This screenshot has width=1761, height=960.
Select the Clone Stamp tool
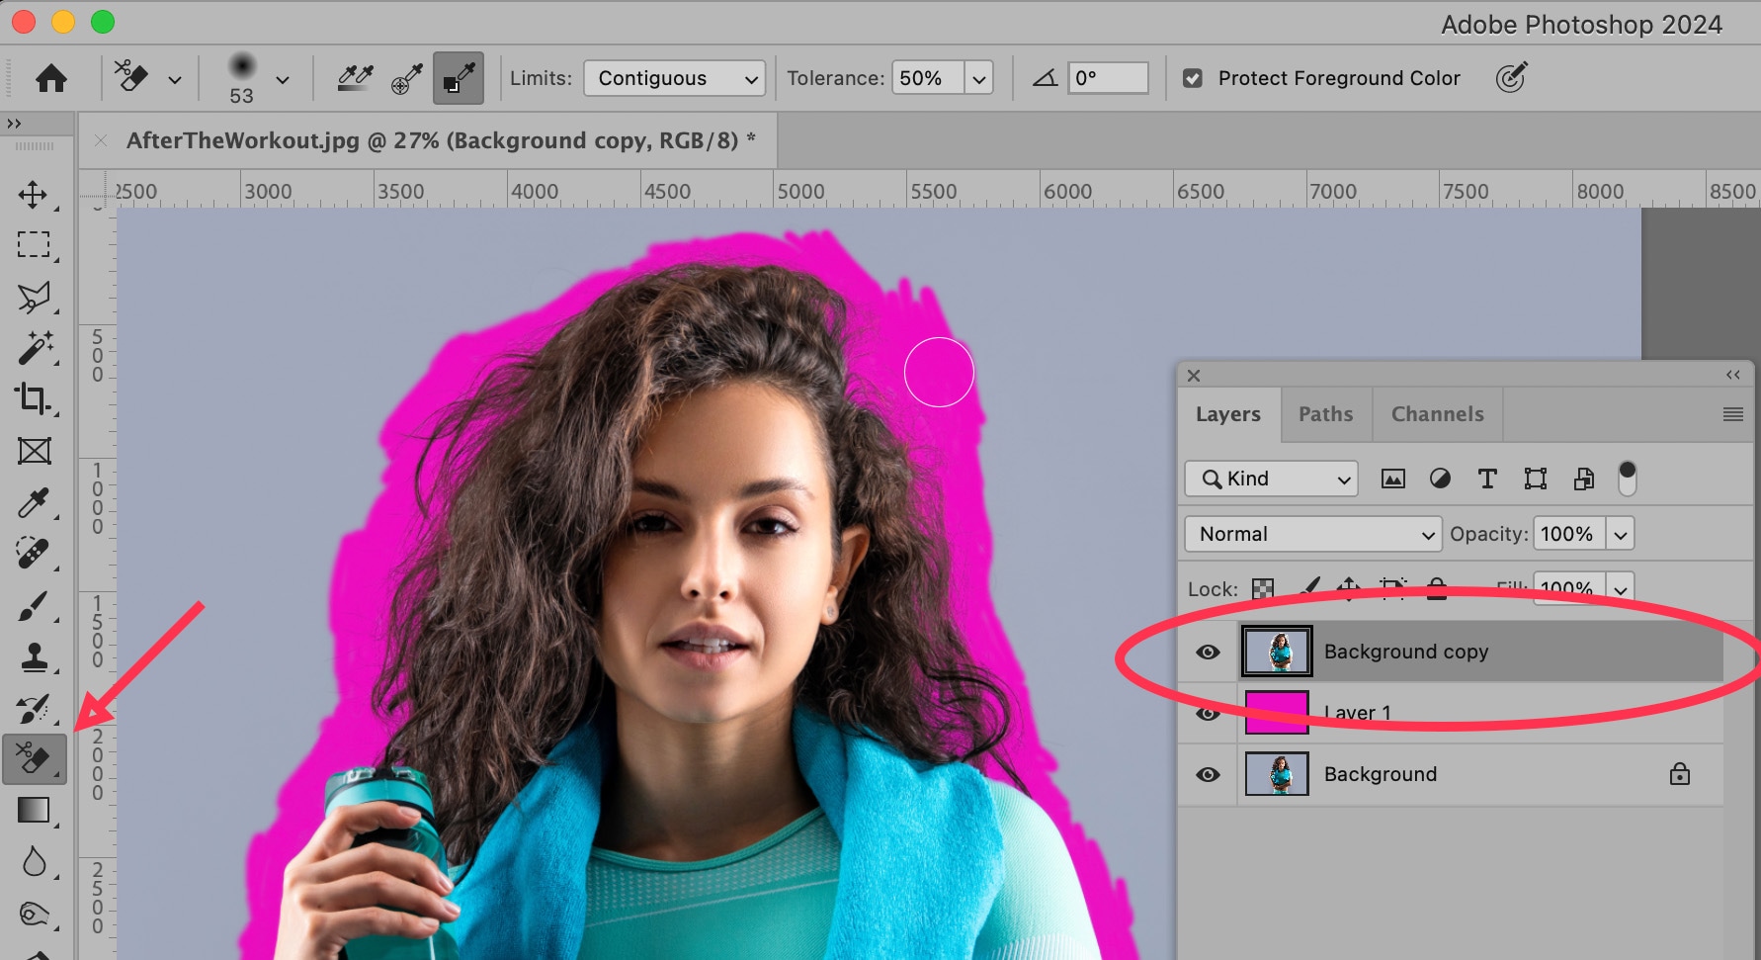(33, 657)
